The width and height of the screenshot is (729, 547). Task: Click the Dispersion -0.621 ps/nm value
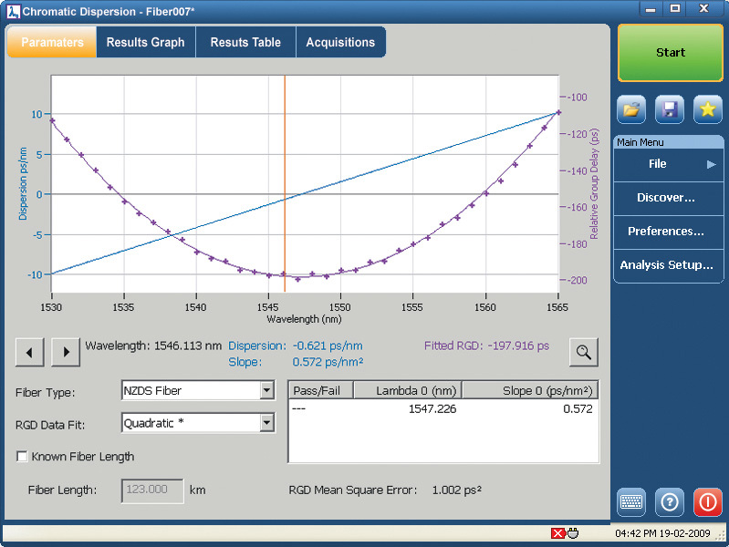coord(328,346)
